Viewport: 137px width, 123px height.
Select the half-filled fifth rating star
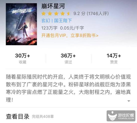68,14
